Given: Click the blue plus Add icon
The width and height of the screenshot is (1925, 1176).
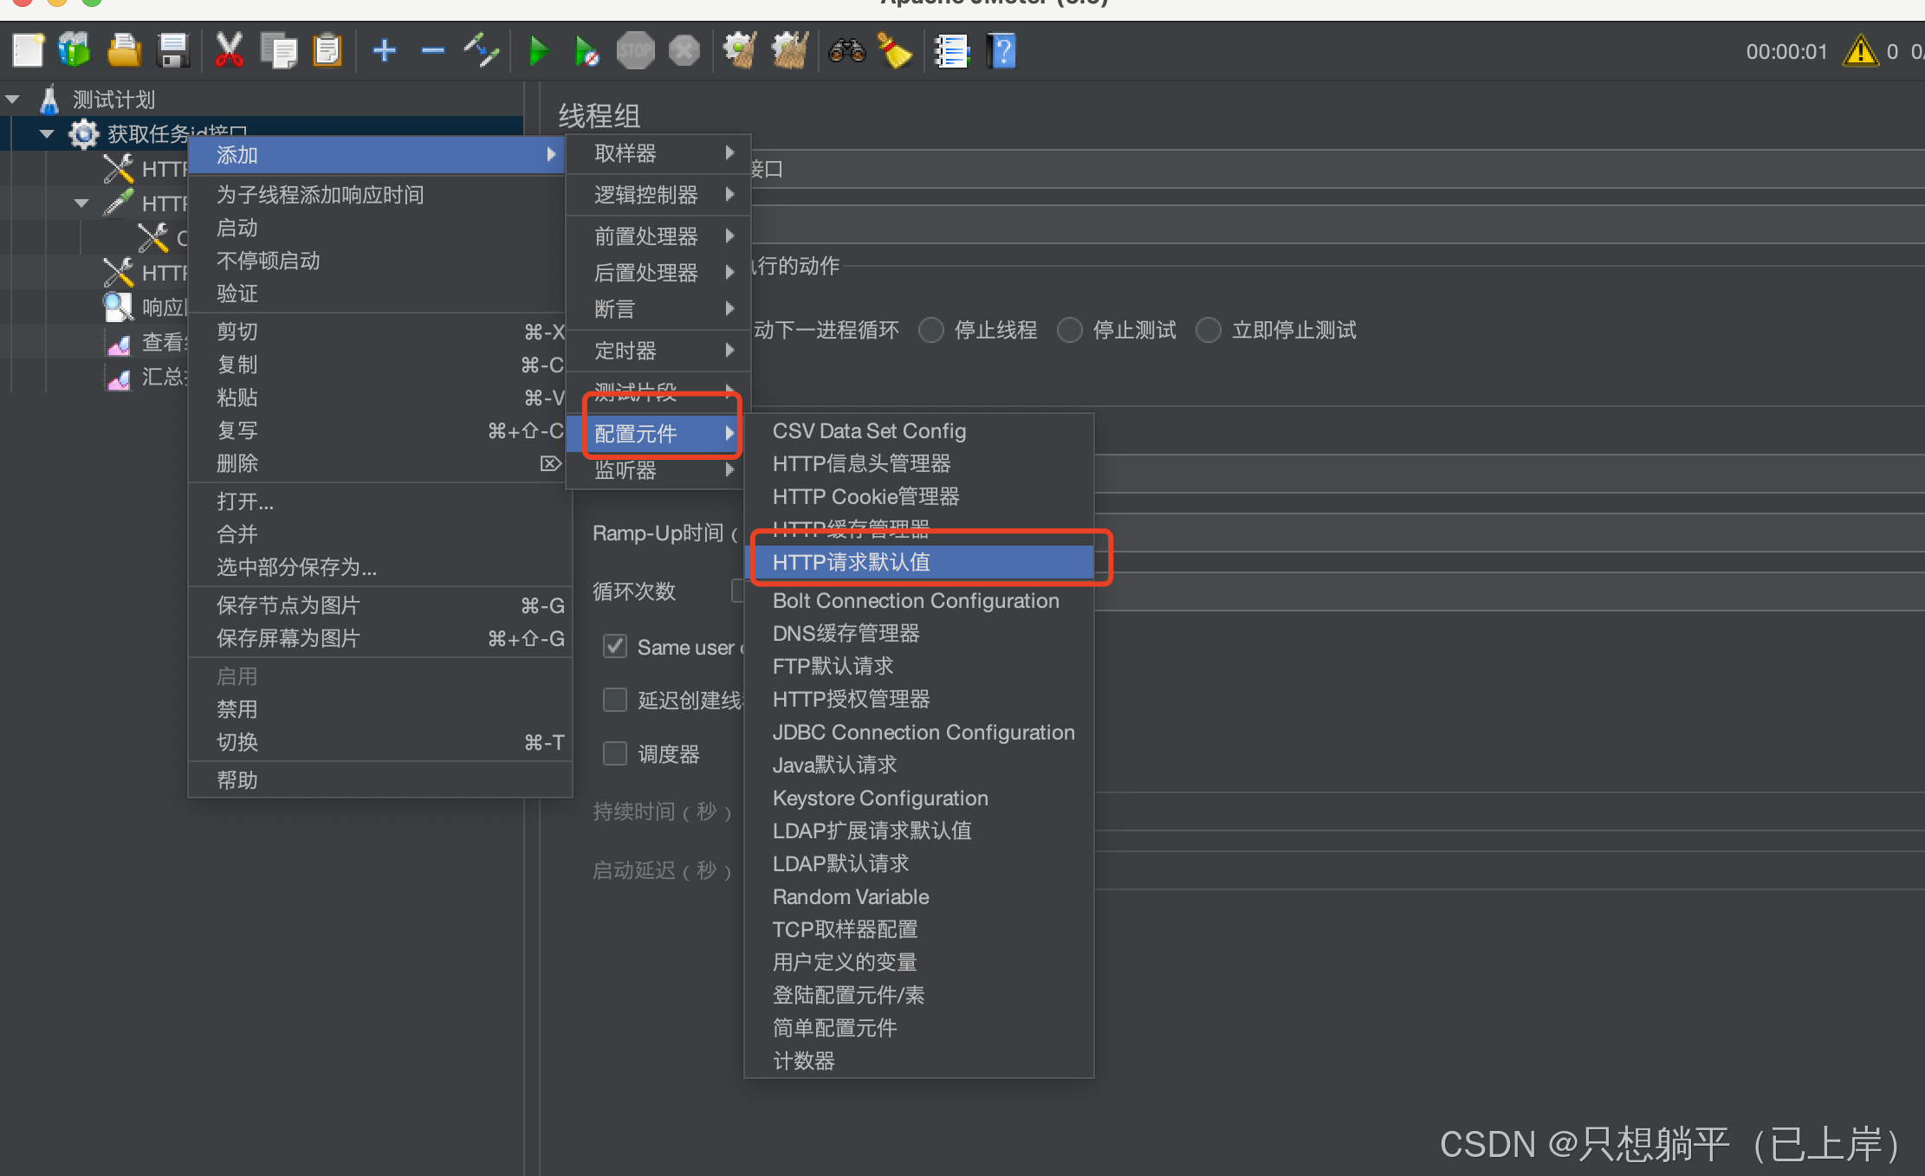Looking at the screenshot, I should (x=384, y=51).
